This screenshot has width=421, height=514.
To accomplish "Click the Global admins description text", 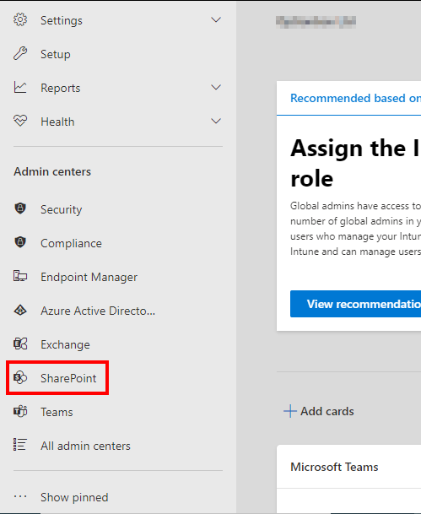I will point(355,229).
